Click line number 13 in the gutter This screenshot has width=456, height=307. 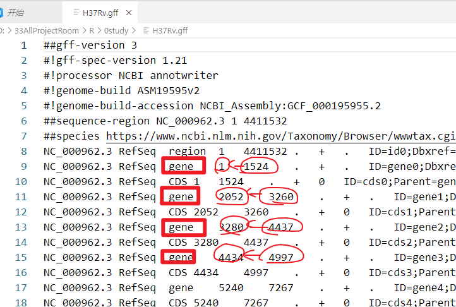(21, 227)
